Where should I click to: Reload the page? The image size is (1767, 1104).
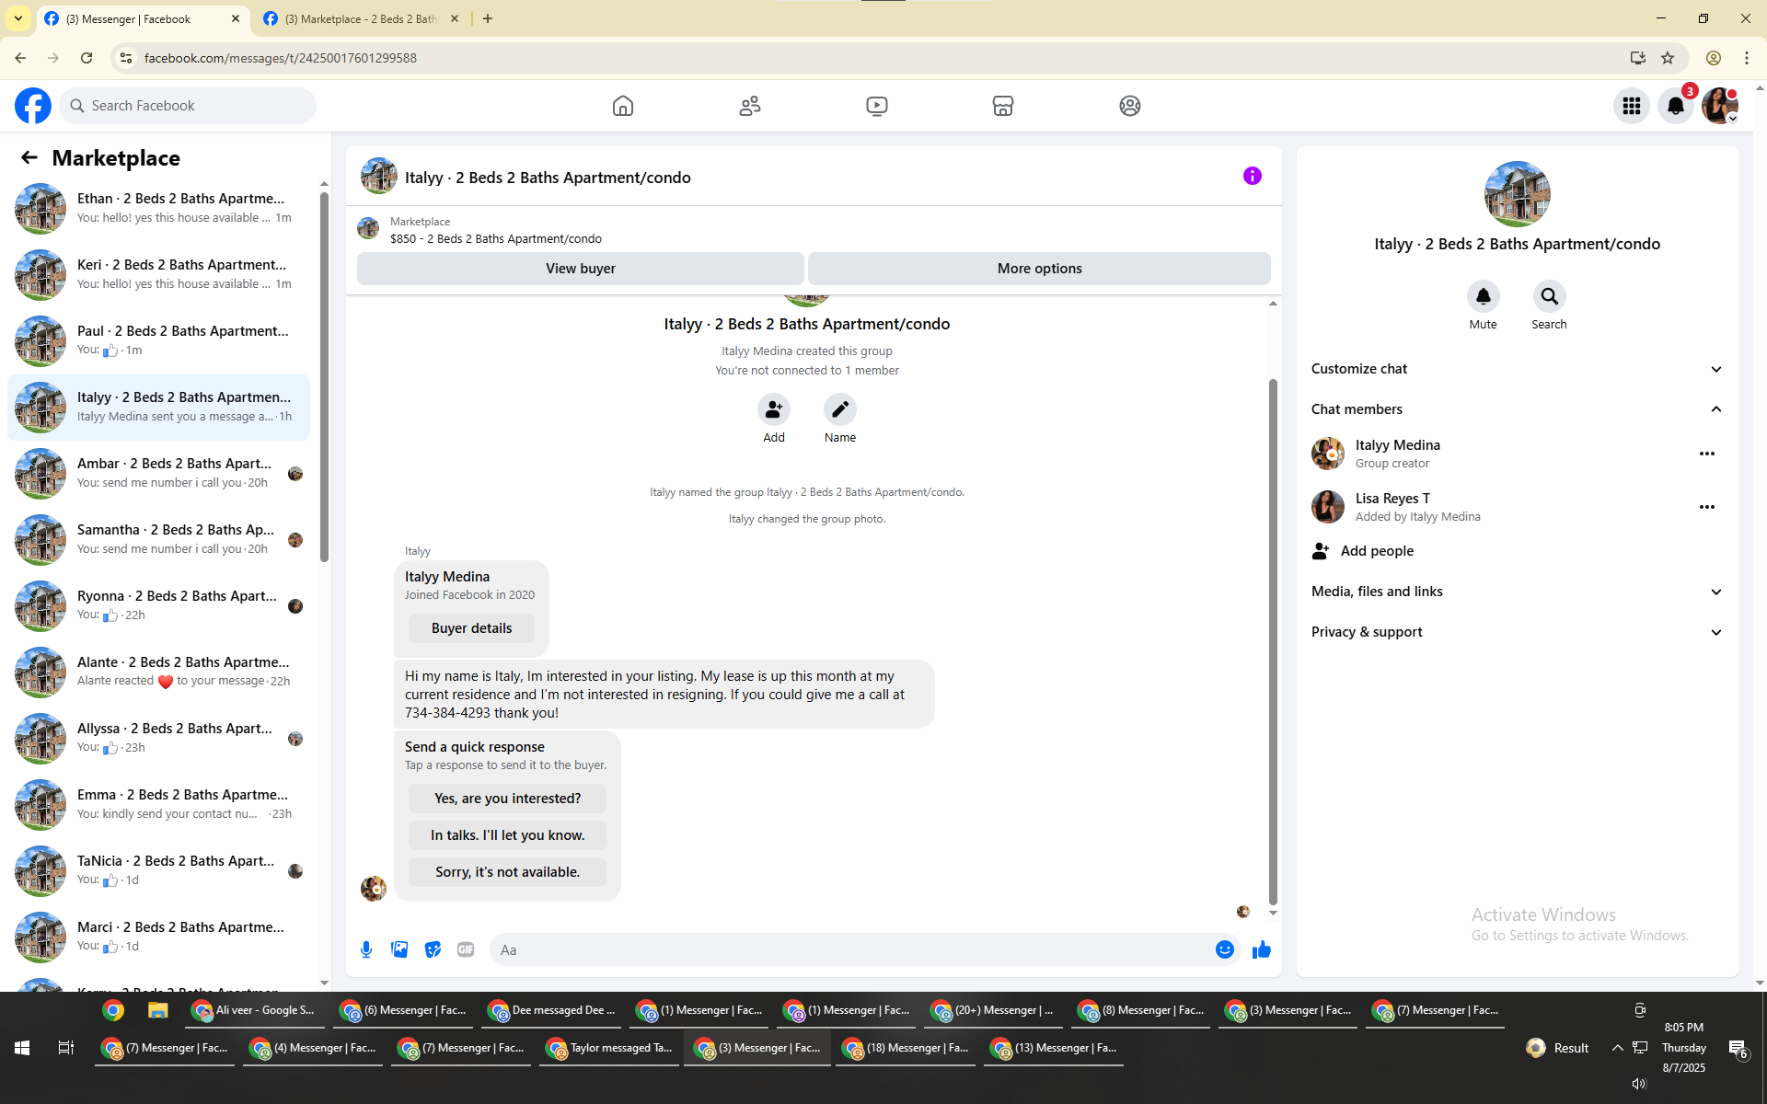click(x=87, y=58)
